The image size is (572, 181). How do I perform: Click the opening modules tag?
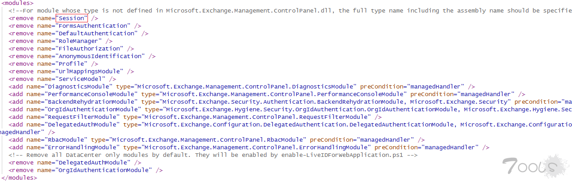pos(17,3)
